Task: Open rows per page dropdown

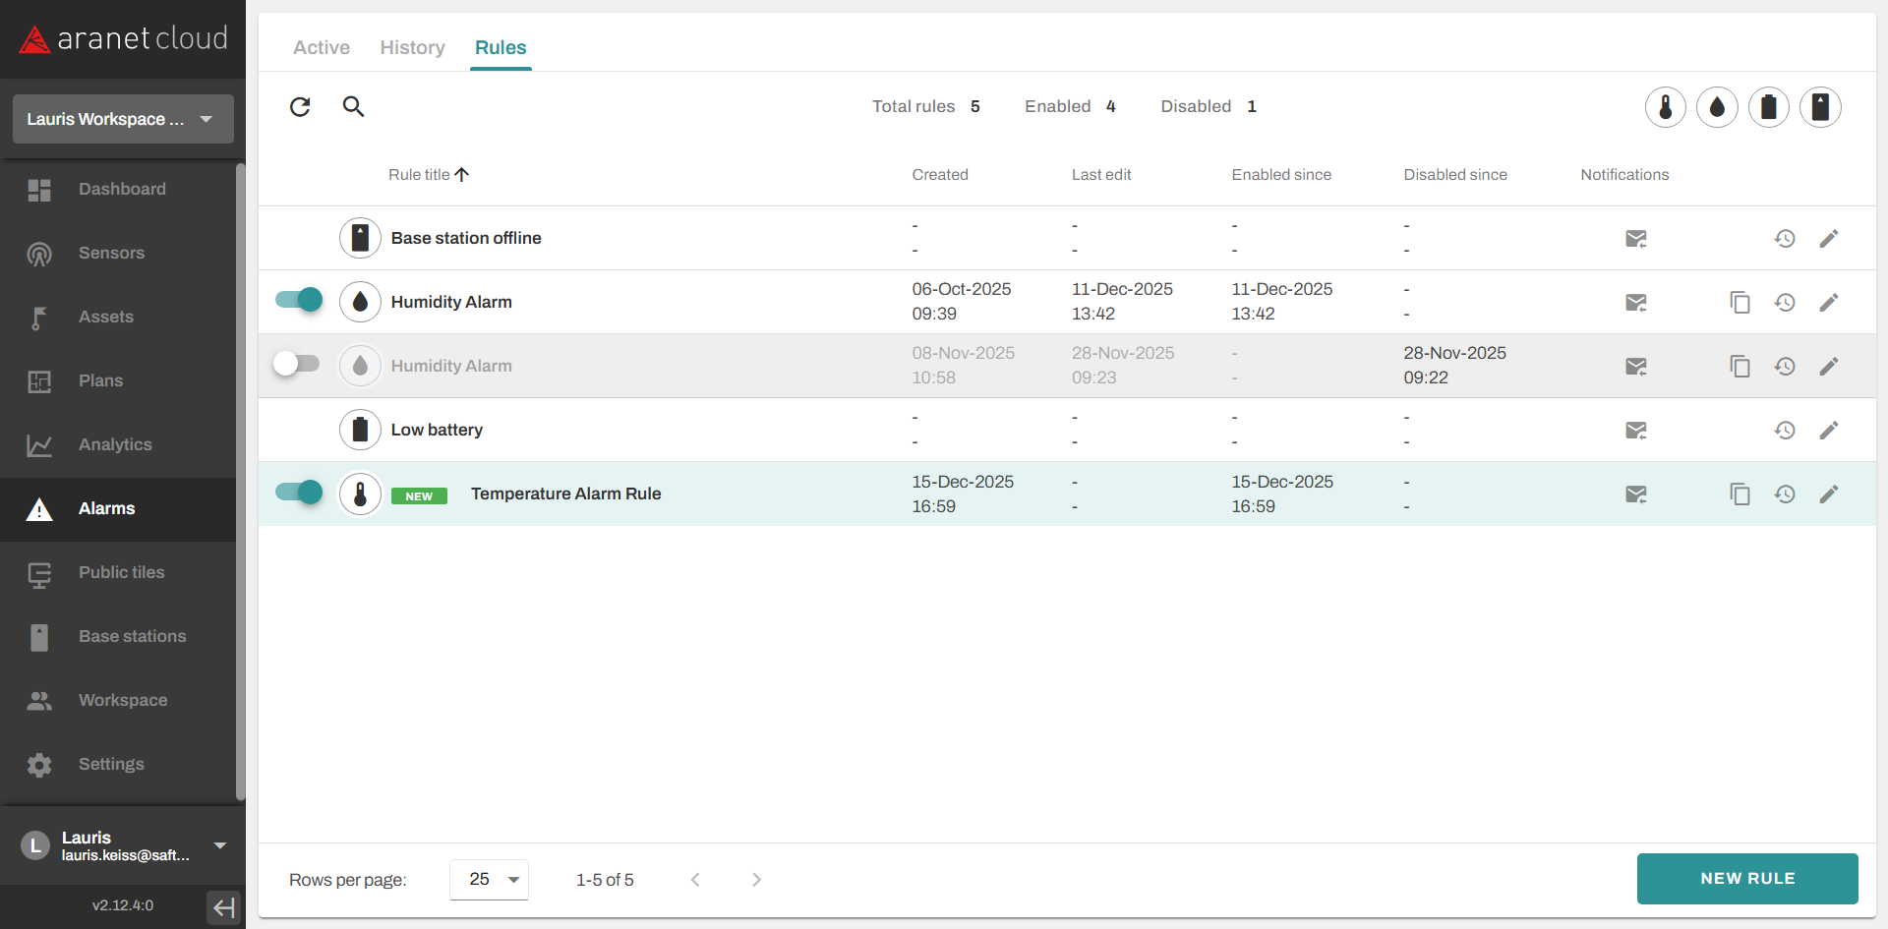Action: pyautogui.click(x=489, y=880)
